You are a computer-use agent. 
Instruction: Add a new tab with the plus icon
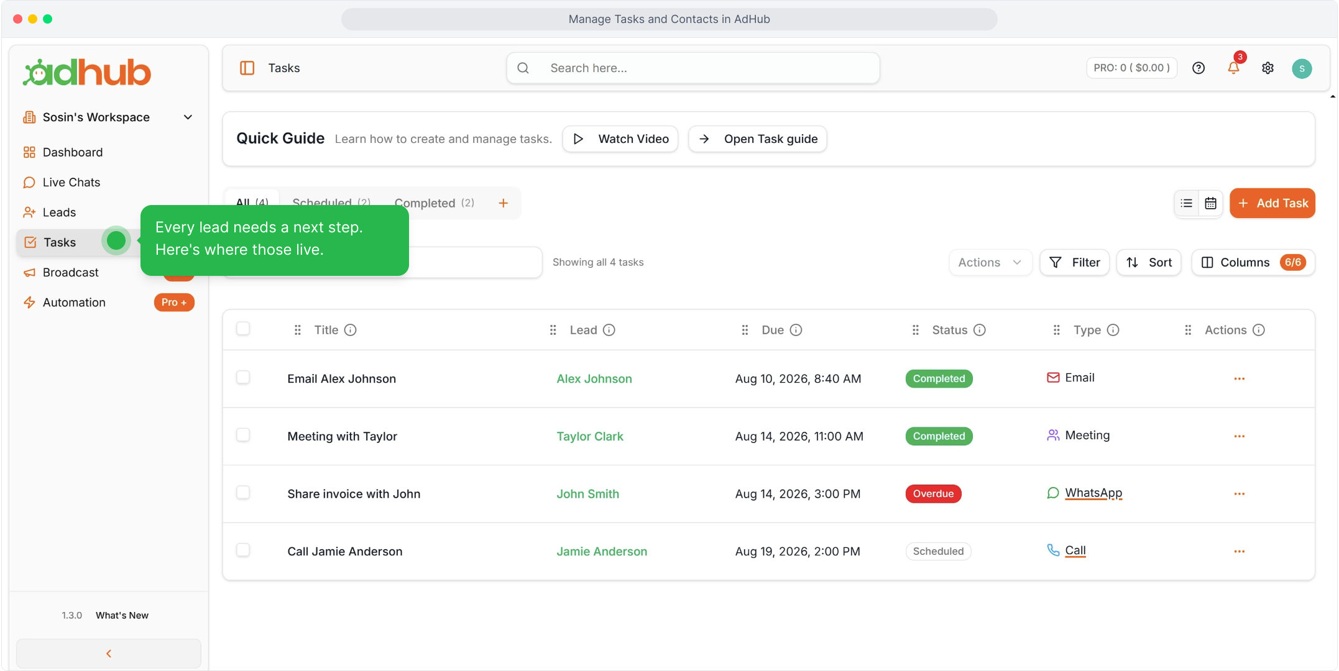coord(504,203)
